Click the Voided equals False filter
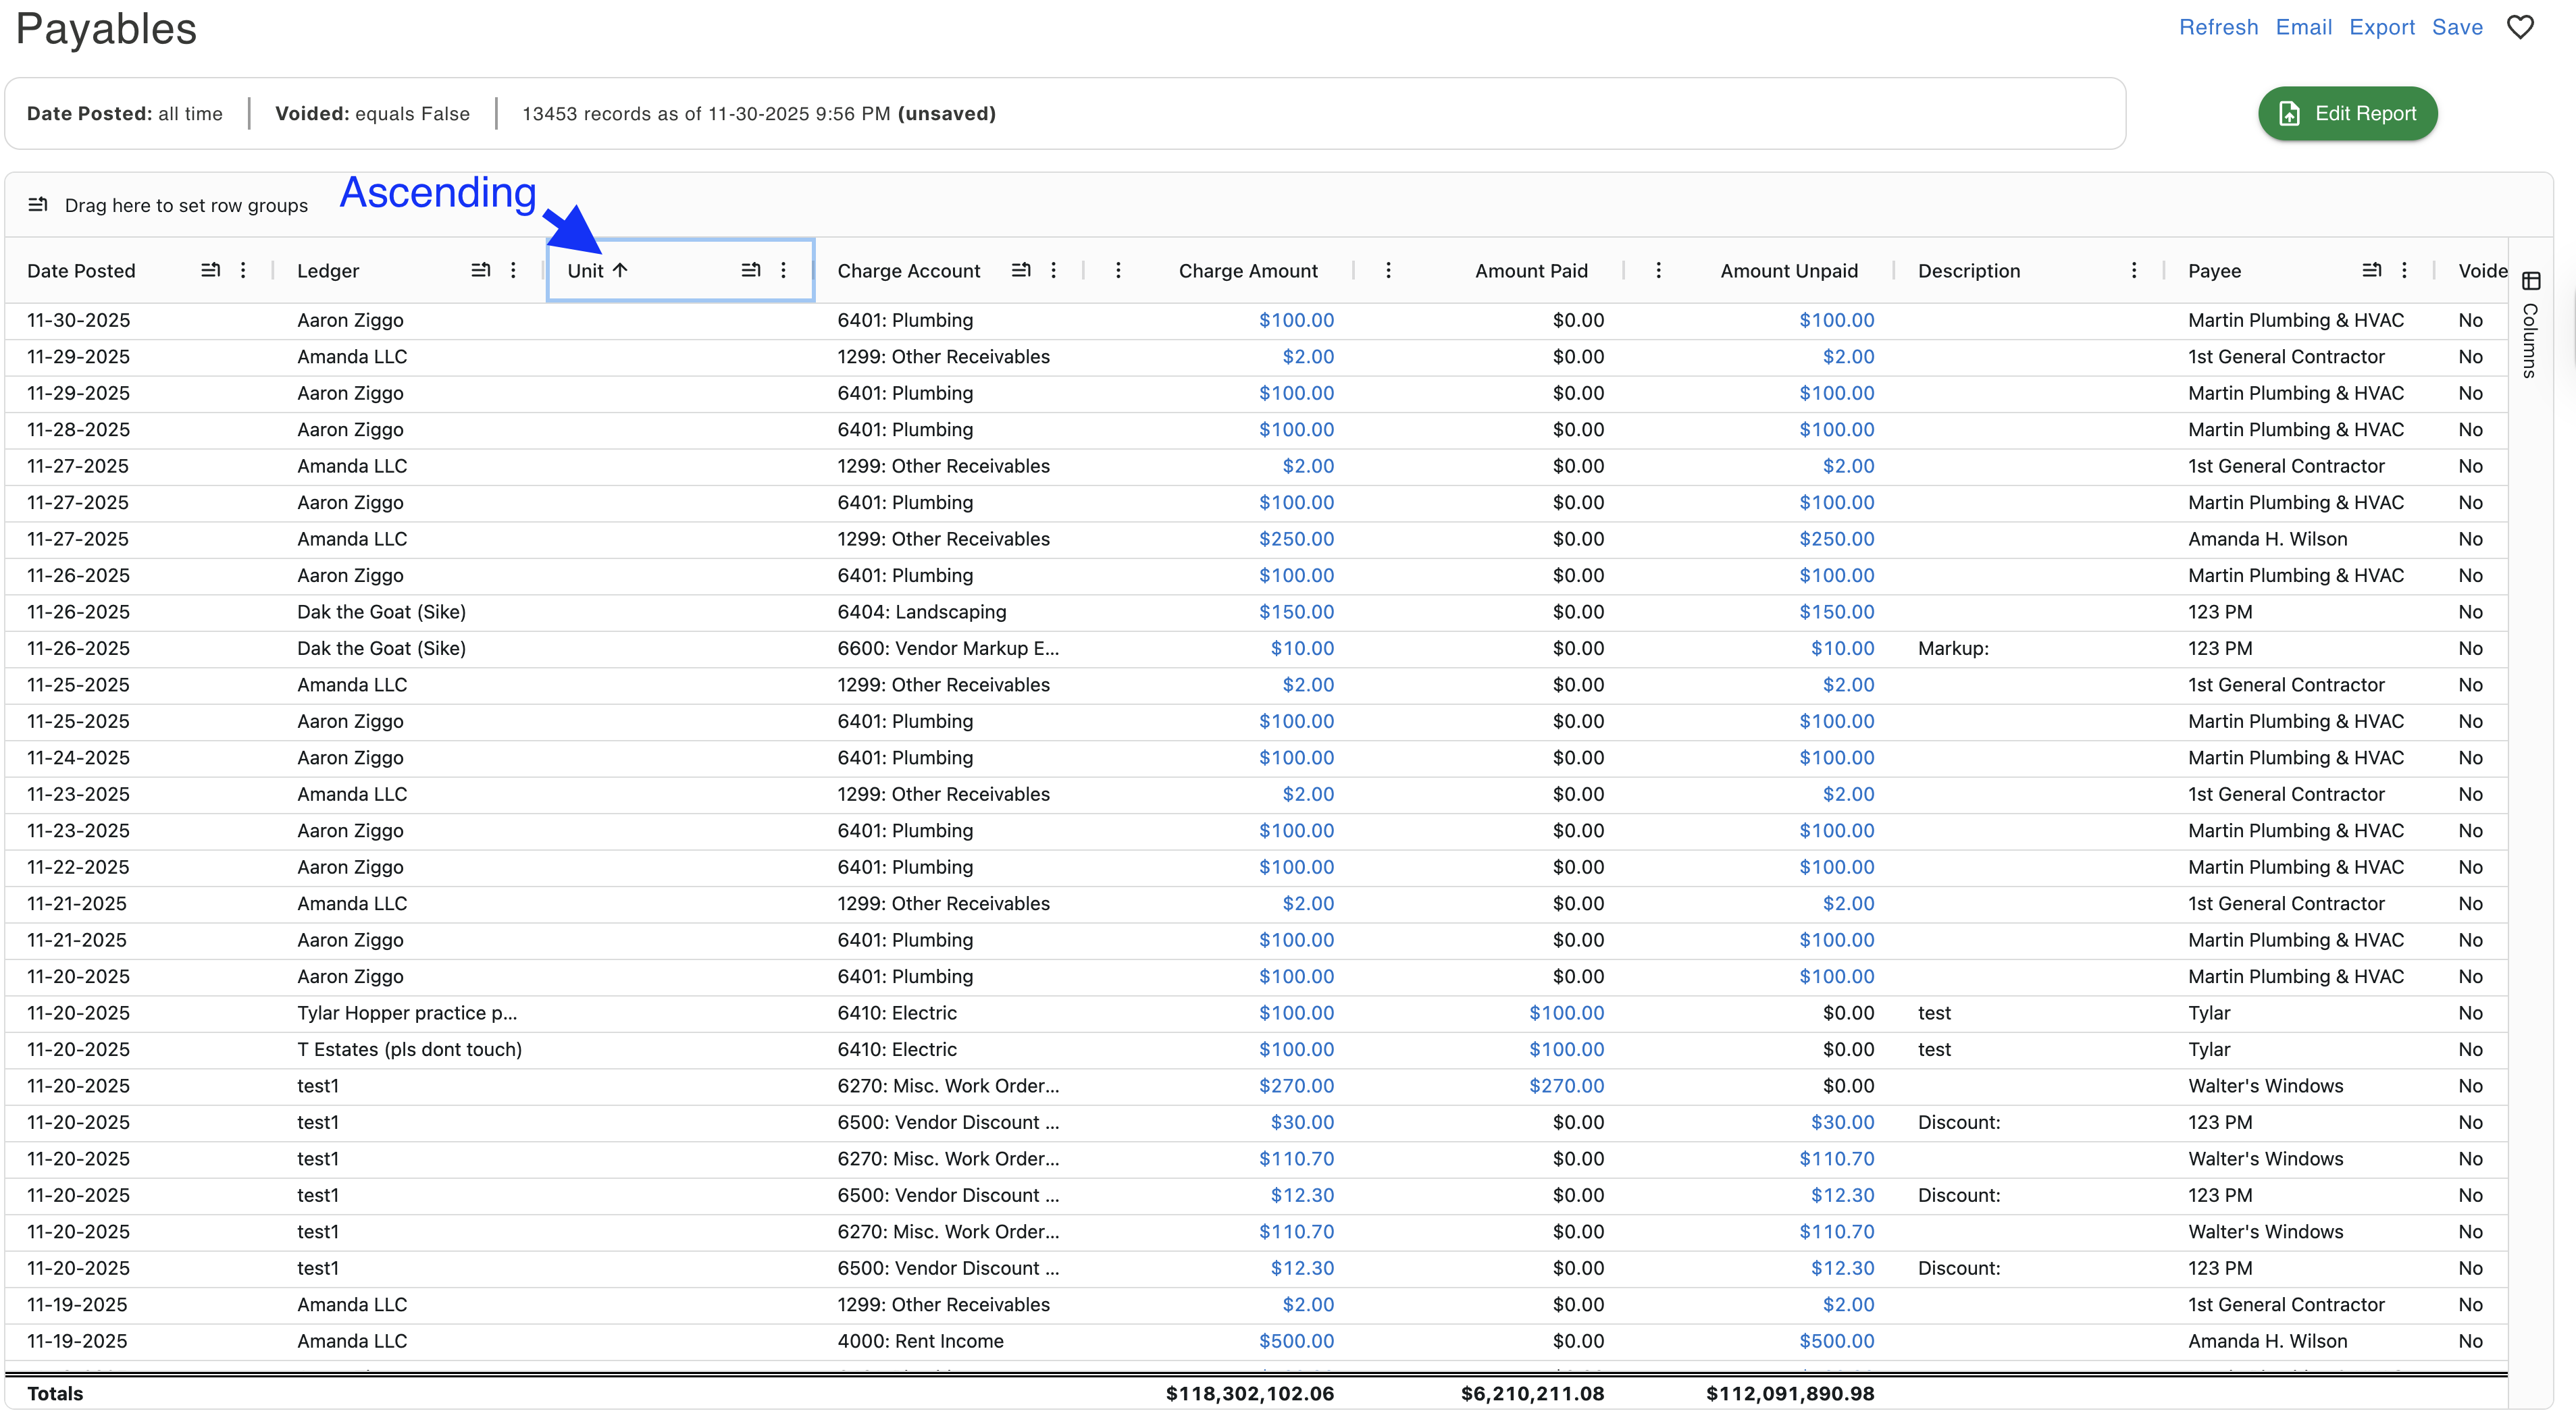Viewport: 2576px width, 1426px height. pos(372,113)
